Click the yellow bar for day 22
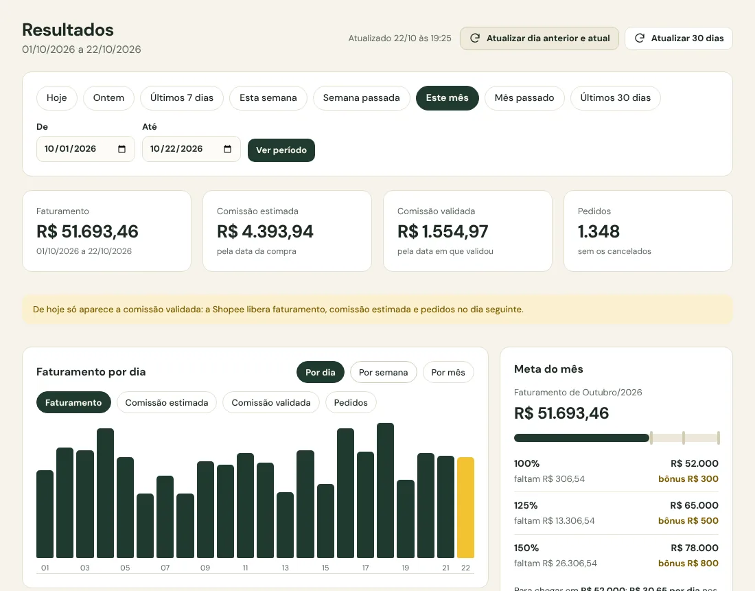Screen dimensions: 755x591 pos(465,507)
